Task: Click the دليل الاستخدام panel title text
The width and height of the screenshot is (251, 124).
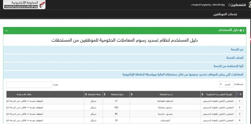Action: [x=229, y=30]
